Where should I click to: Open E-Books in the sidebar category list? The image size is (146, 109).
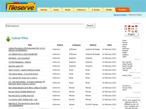click(x=125, y=51)
